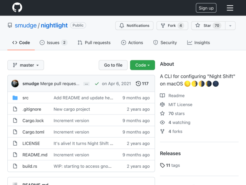Image resolution: width=246 pixels, height=185 pixels.
Task: Open the smudge commit author link
Action: pos(31,84)
